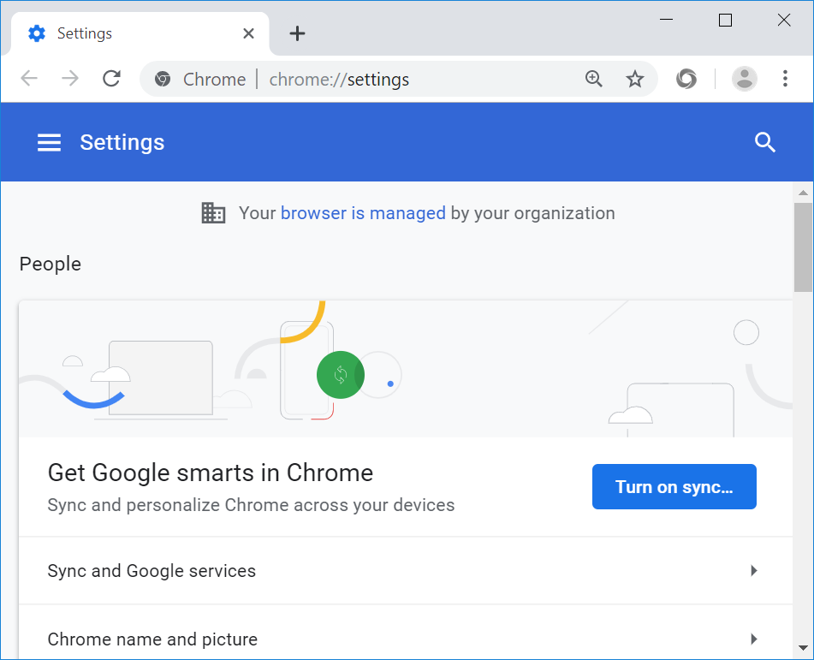Click the Chrome site info icon

(163, 80)
